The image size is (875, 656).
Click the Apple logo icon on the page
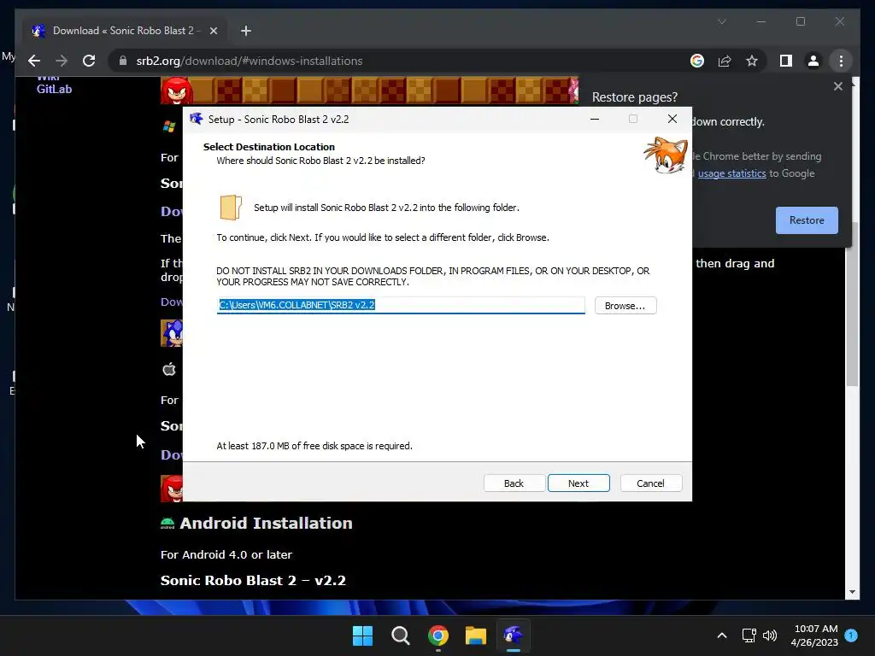pos(169,369)
